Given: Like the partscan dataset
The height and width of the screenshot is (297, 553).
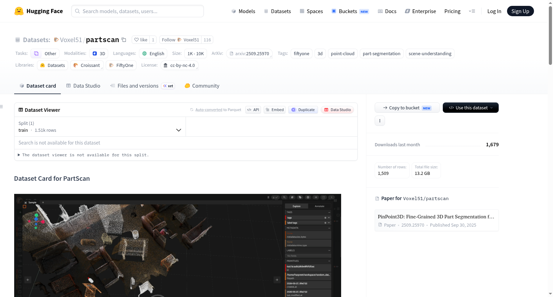Looking at the screenshot, I should coord(141,40).
